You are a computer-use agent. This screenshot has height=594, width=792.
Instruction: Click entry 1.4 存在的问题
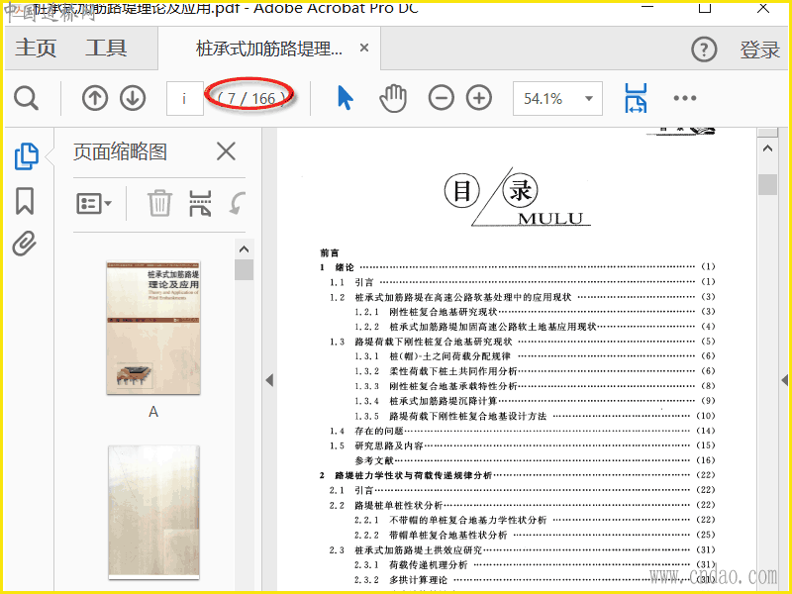tap(523, 431)
